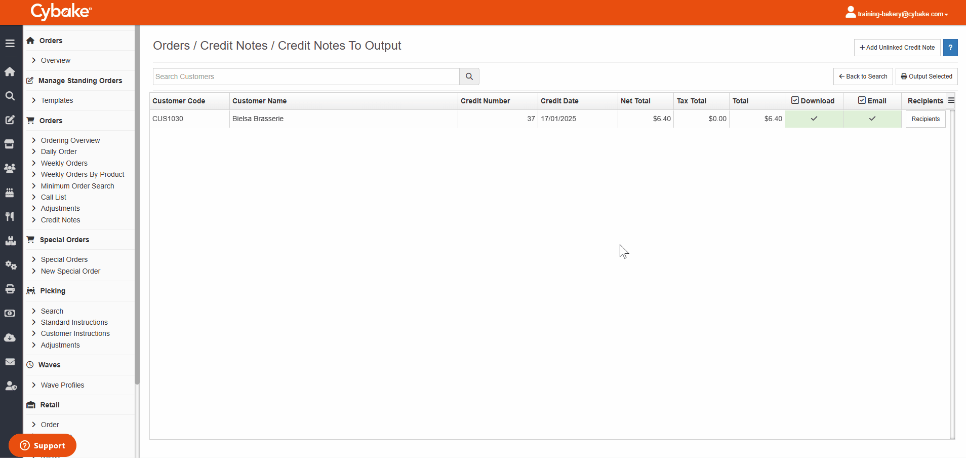Expand the Templates sidebar item
966x458 pixels.
57,100
